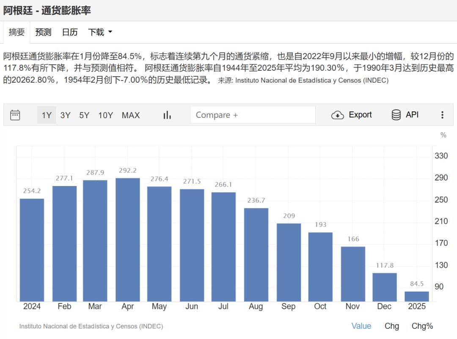Click the Export cloud download icon
The image size is (457, 339).
(x=337, y=115)
